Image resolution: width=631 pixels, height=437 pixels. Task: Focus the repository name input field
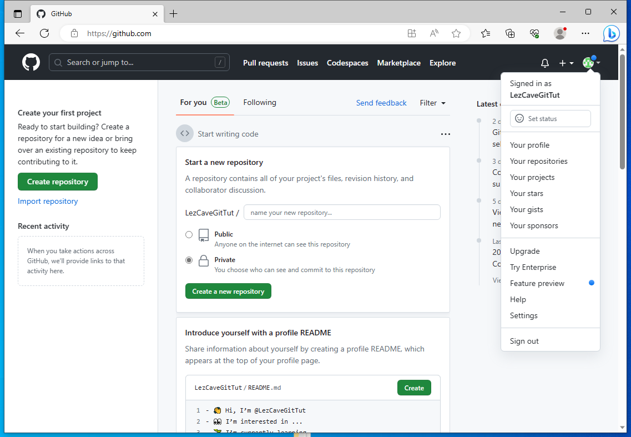click(342, 212)
